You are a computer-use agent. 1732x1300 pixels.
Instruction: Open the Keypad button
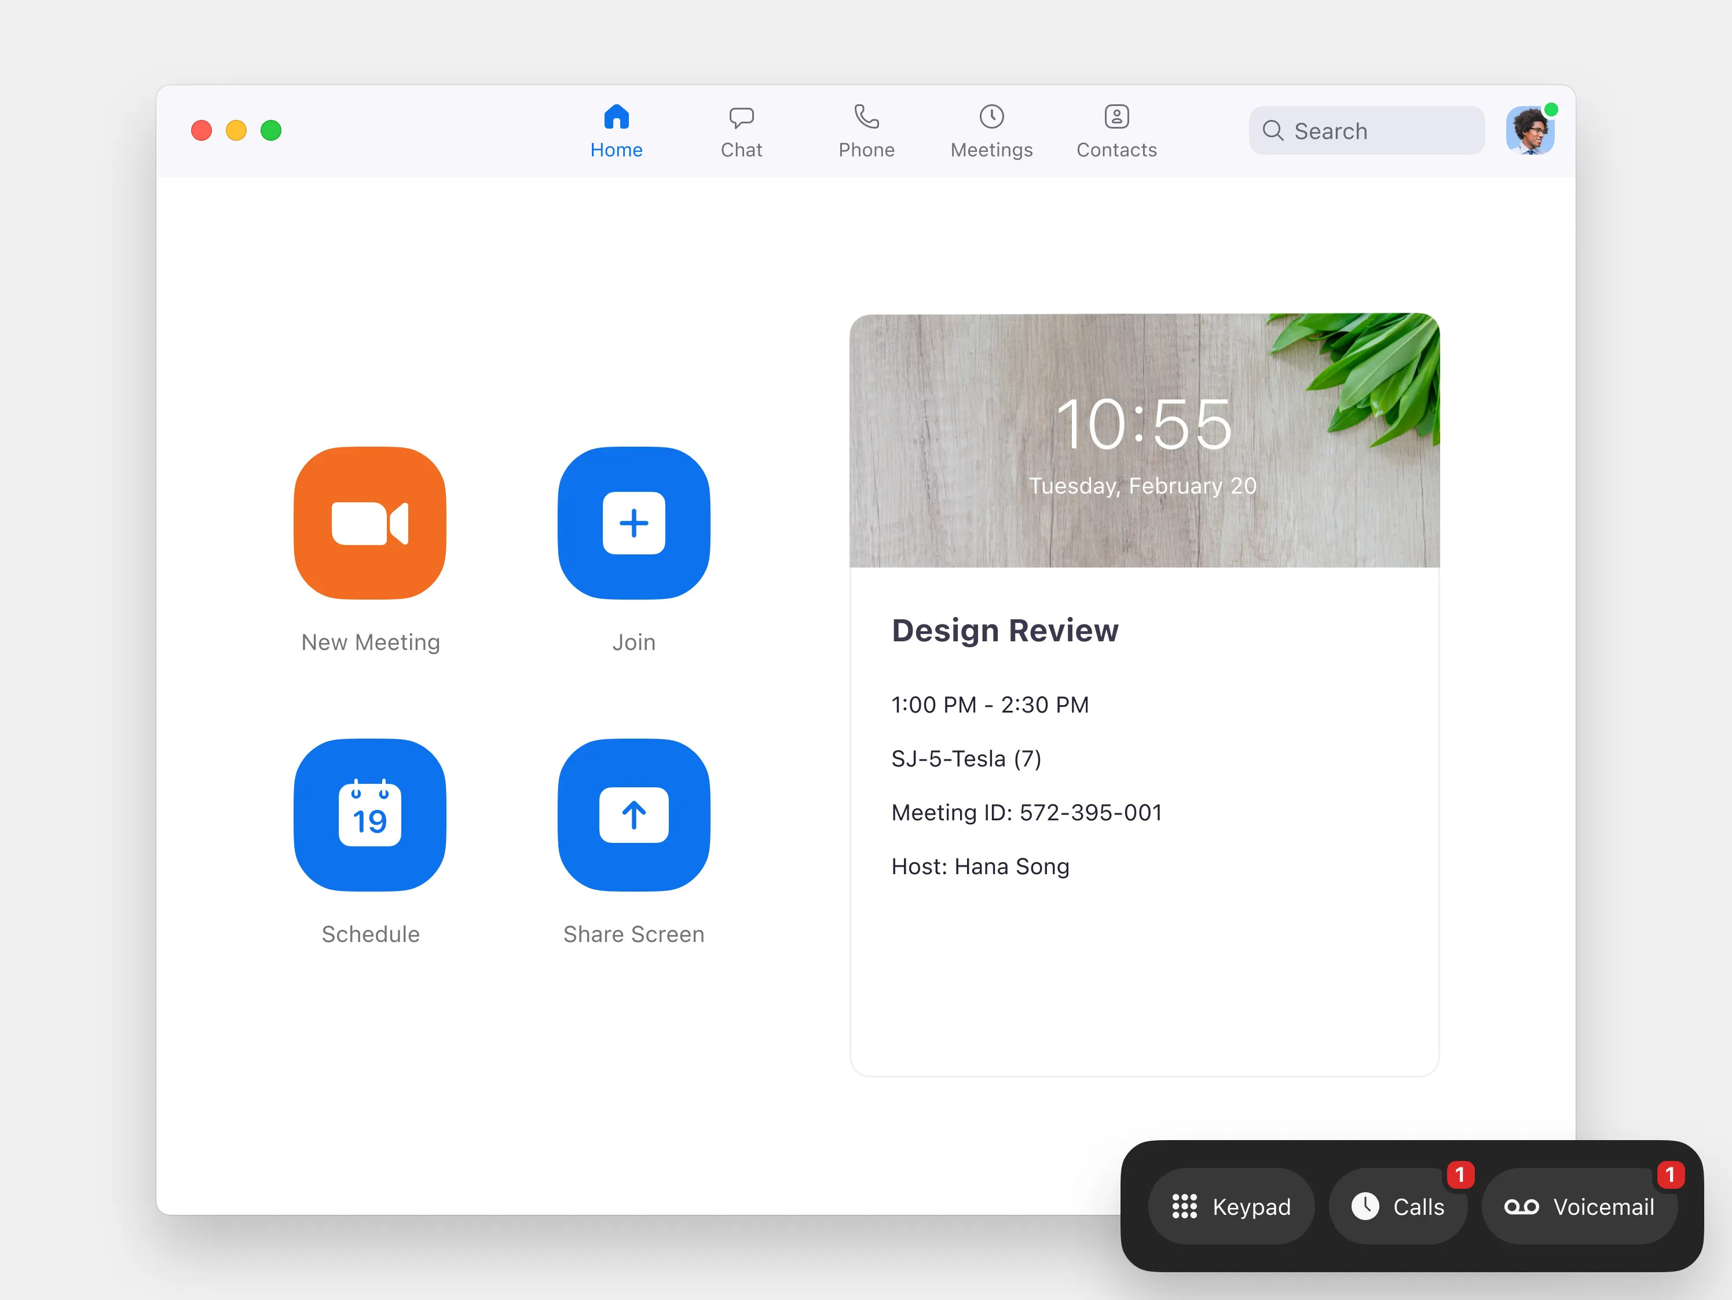tap(1231, 1206)
